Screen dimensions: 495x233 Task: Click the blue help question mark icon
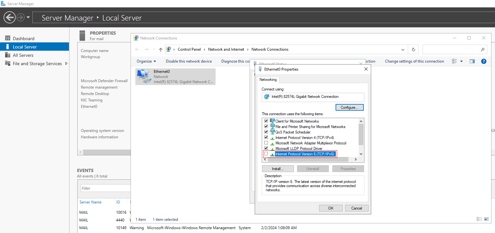484,61
